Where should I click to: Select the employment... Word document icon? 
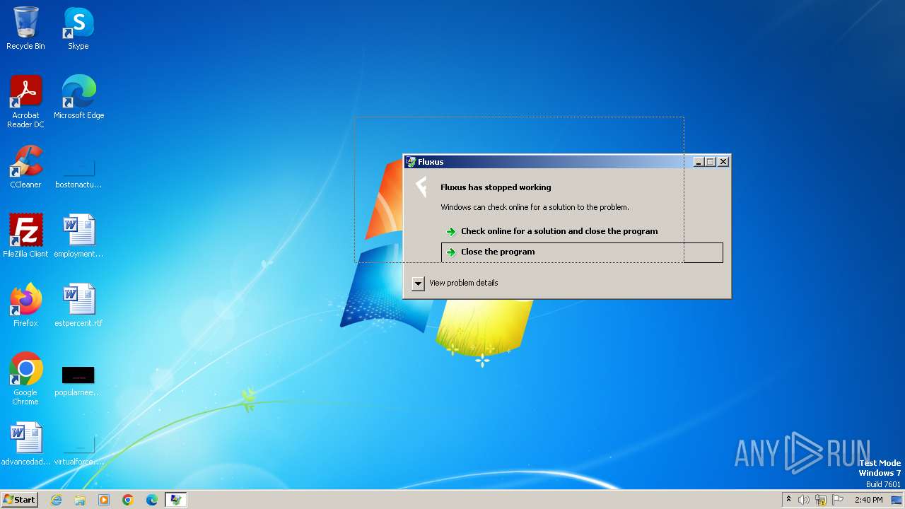(78, 236)
